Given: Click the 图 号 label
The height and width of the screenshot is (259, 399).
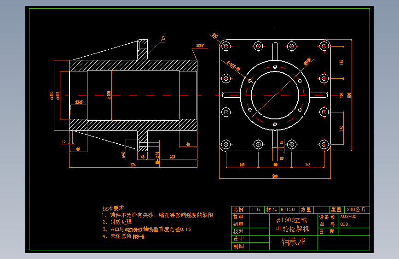Looking at the screenshot, I should point(327,224).
